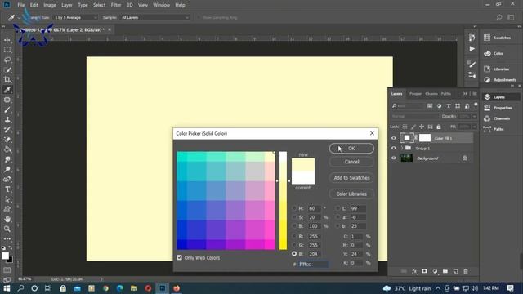Viewport: 523px width, 294px height.
Task: Open Firefox from the taskbar
Action: [177, 288]
